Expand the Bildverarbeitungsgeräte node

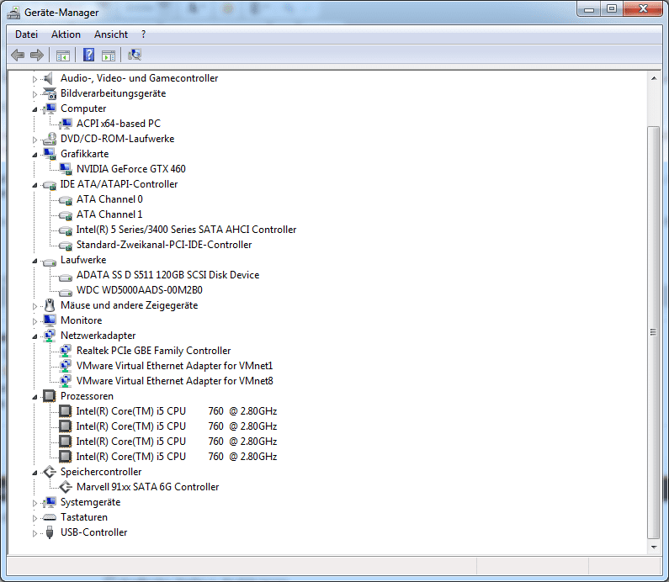pyautogui.click(x=35, y=94)
